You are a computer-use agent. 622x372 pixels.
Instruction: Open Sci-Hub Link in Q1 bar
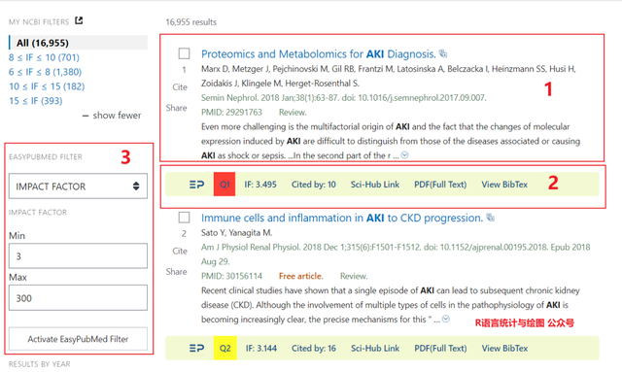(375, 185)
